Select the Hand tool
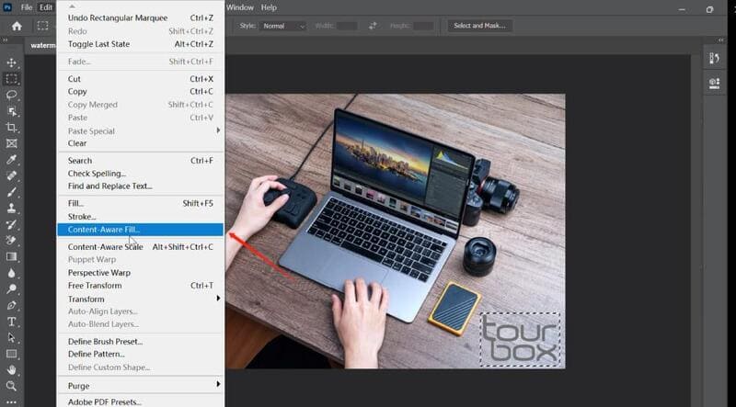 (x=11, y=370)
